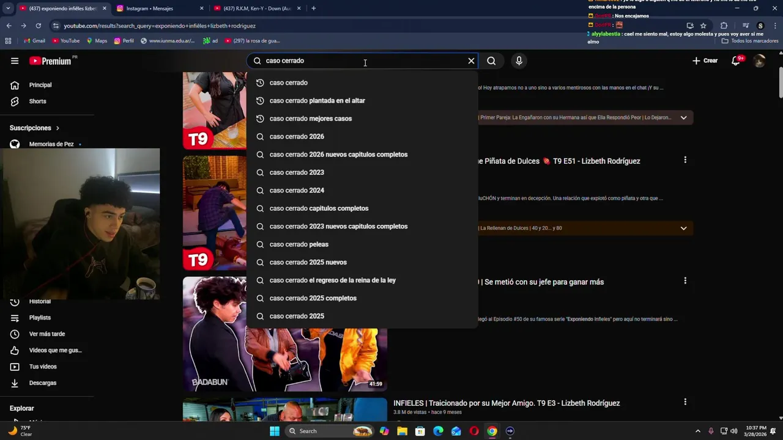
Task: Start voice search with the microphone
Action: tap(519, 61)
